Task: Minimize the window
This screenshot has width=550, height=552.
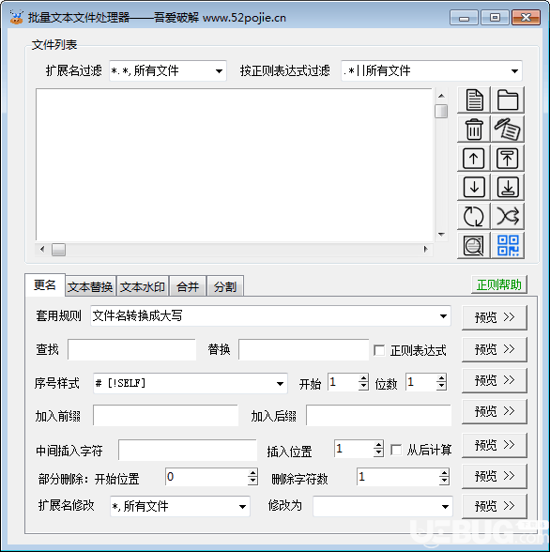Action: 464,18
